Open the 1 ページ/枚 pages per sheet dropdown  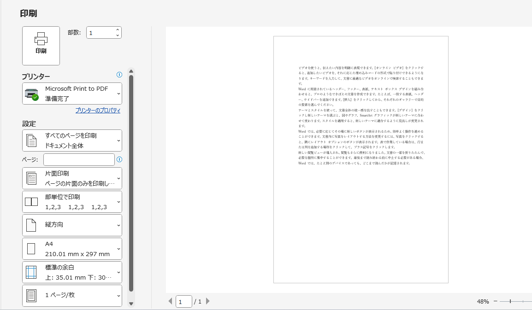(x=72, y=295)
